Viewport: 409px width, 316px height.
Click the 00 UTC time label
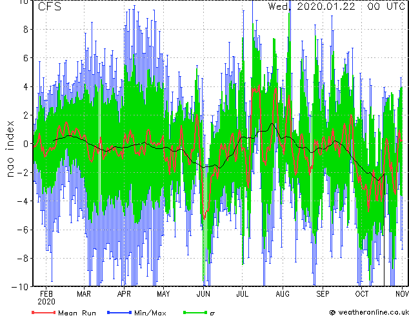coord(386,6)
